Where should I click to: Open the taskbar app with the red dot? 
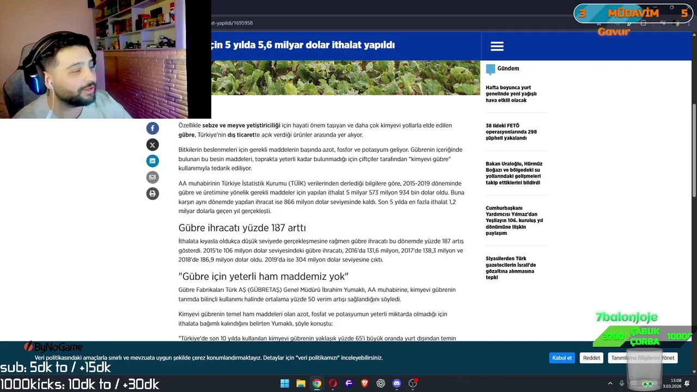tap(413, 383)
